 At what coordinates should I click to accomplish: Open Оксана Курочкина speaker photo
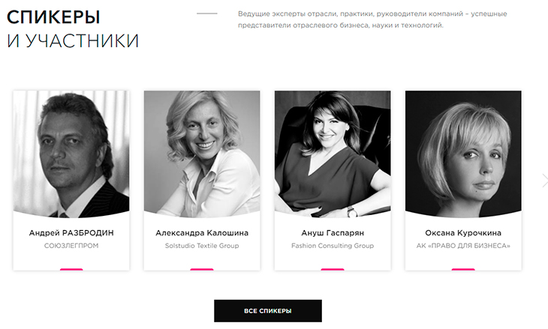click(x=463, y=154)
